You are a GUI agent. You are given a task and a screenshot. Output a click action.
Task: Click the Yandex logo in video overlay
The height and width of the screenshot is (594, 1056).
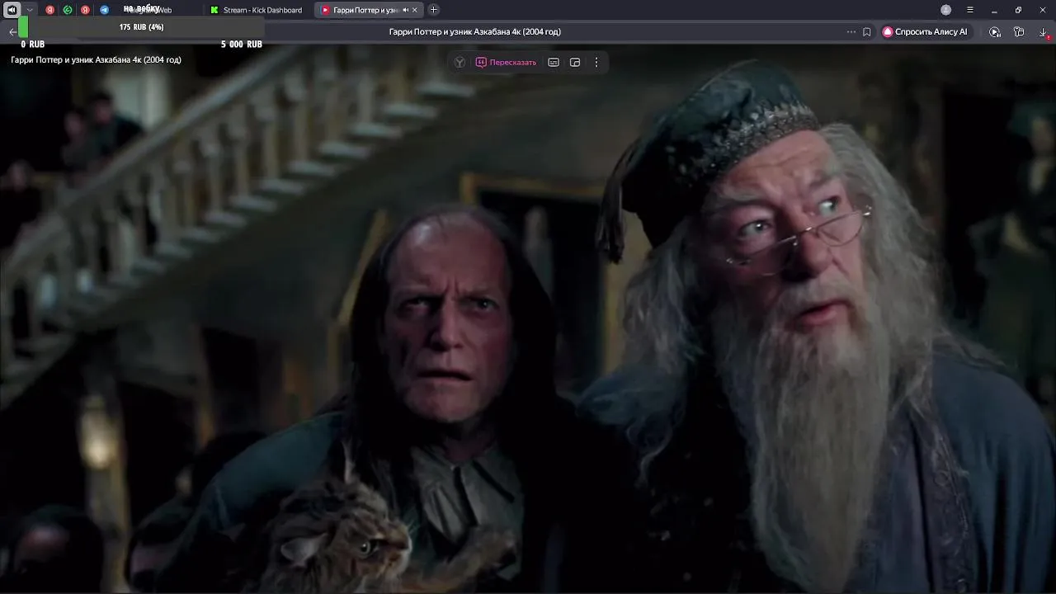pyautogui.click(x=460, y=62)
